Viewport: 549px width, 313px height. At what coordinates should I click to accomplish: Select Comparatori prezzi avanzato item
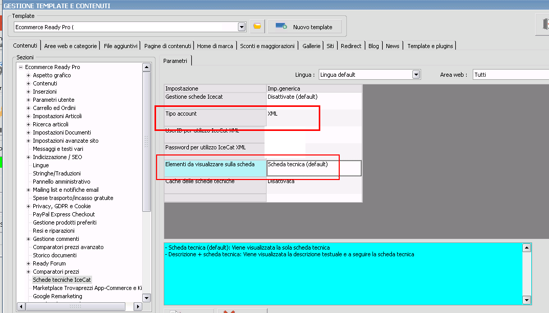click(x=68, y=247)
